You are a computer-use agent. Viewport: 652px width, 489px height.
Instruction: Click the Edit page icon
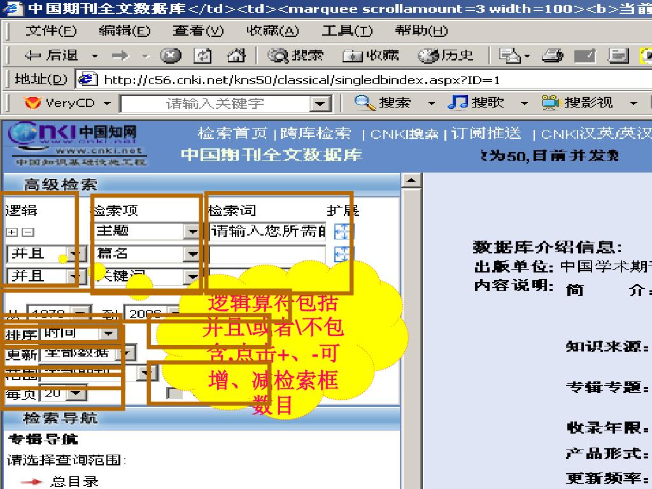point(585,55)
